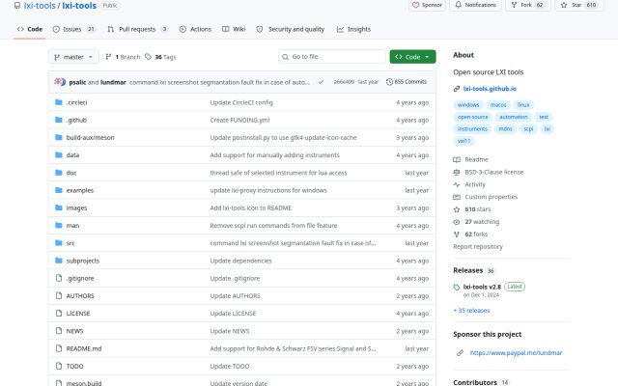
Task: Open the Insights tab
Action: click(353, 29)
